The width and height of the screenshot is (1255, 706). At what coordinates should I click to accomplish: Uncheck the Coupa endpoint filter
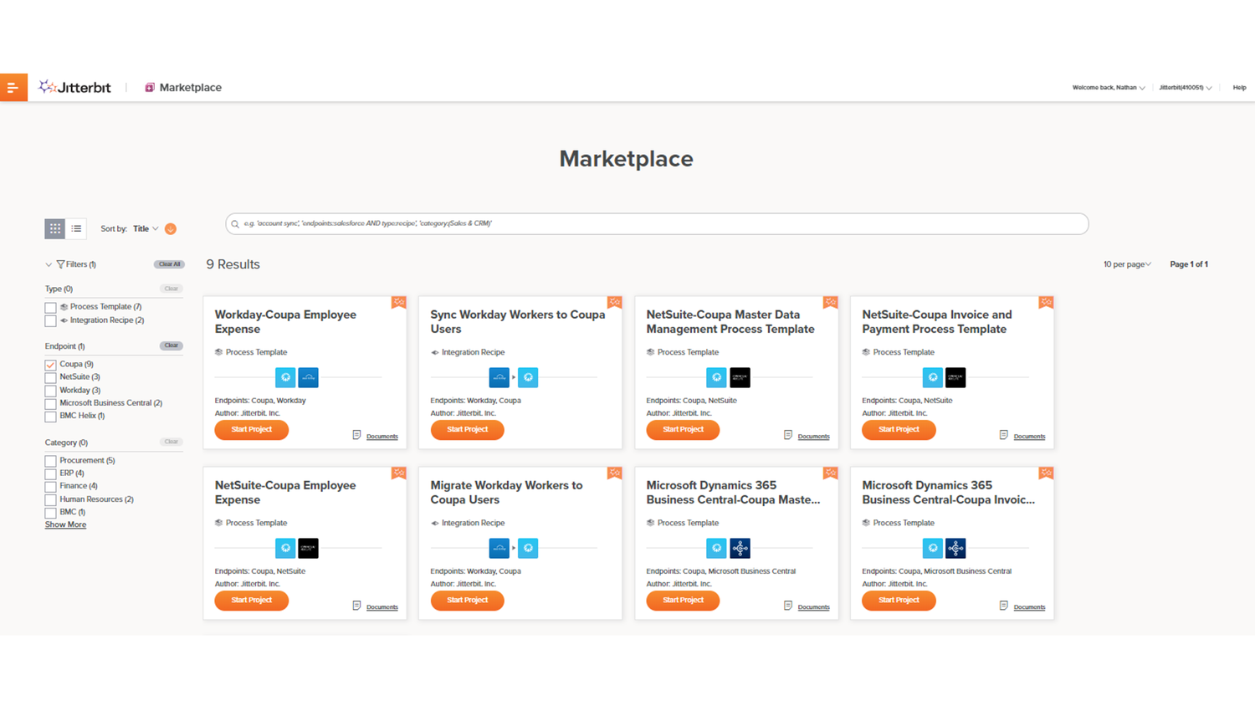(50, 364)
